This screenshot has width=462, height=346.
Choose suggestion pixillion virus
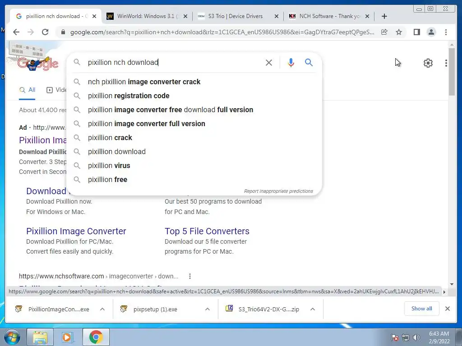[194, 166]
